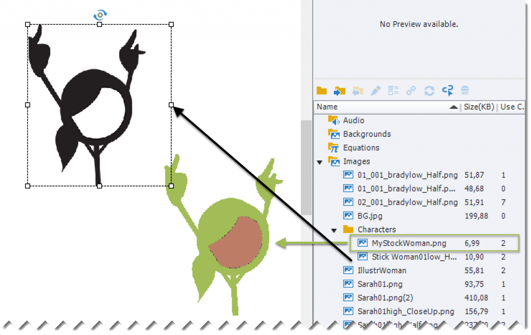
Task: Click the Export folder icon in toolbar
Action: click(358, 91)
